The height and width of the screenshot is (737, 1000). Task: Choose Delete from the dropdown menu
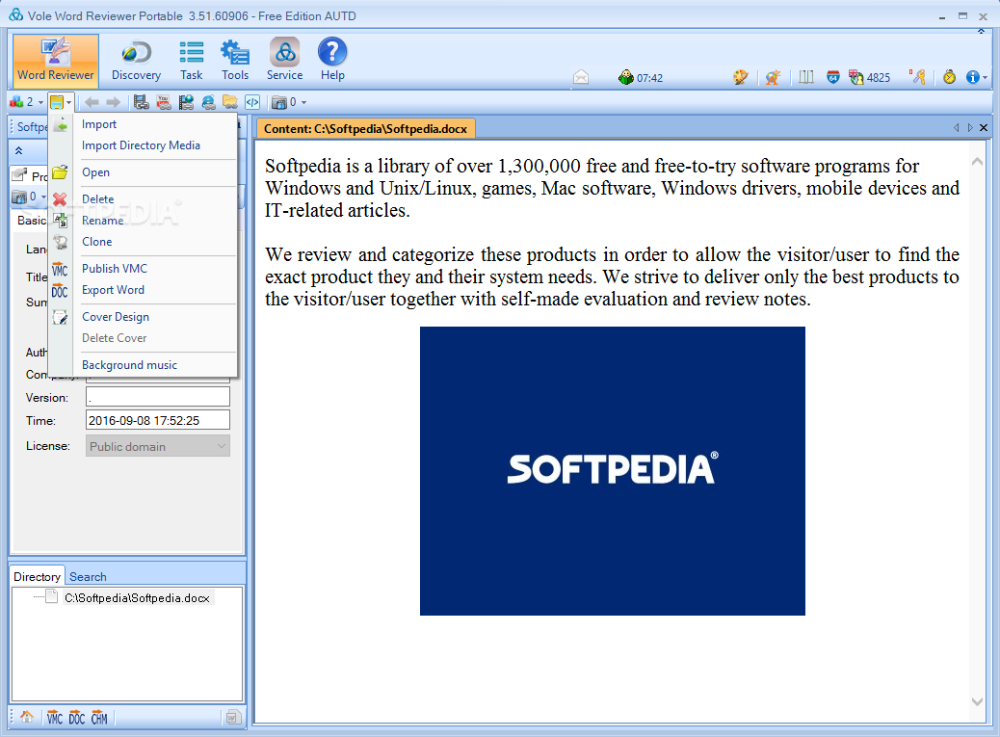(97, 198)
